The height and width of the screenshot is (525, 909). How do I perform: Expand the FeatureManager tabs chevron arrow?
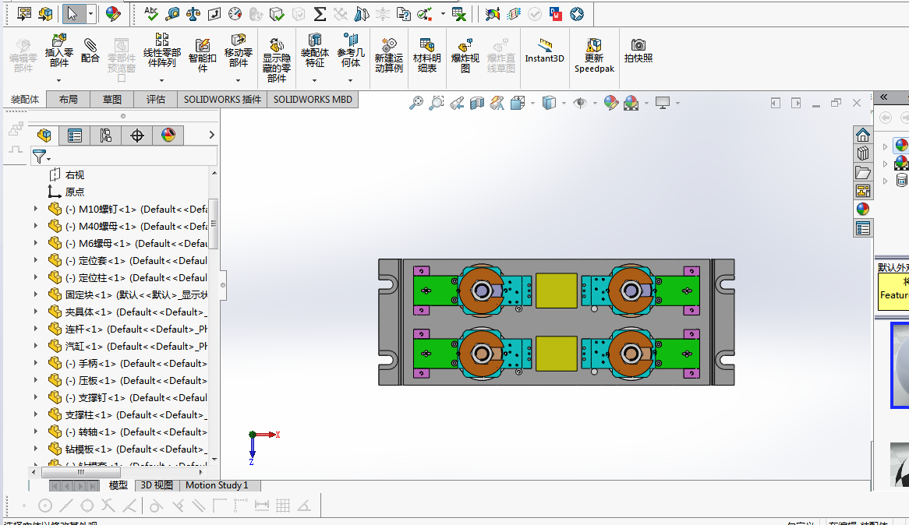pos(211,135)
